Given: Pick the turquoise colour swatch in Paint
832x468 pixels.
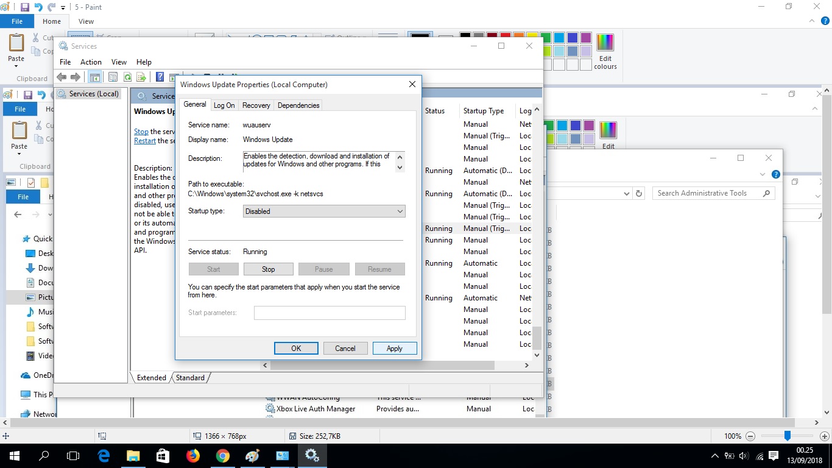Looking at the screenshot, I should [560, 38].
